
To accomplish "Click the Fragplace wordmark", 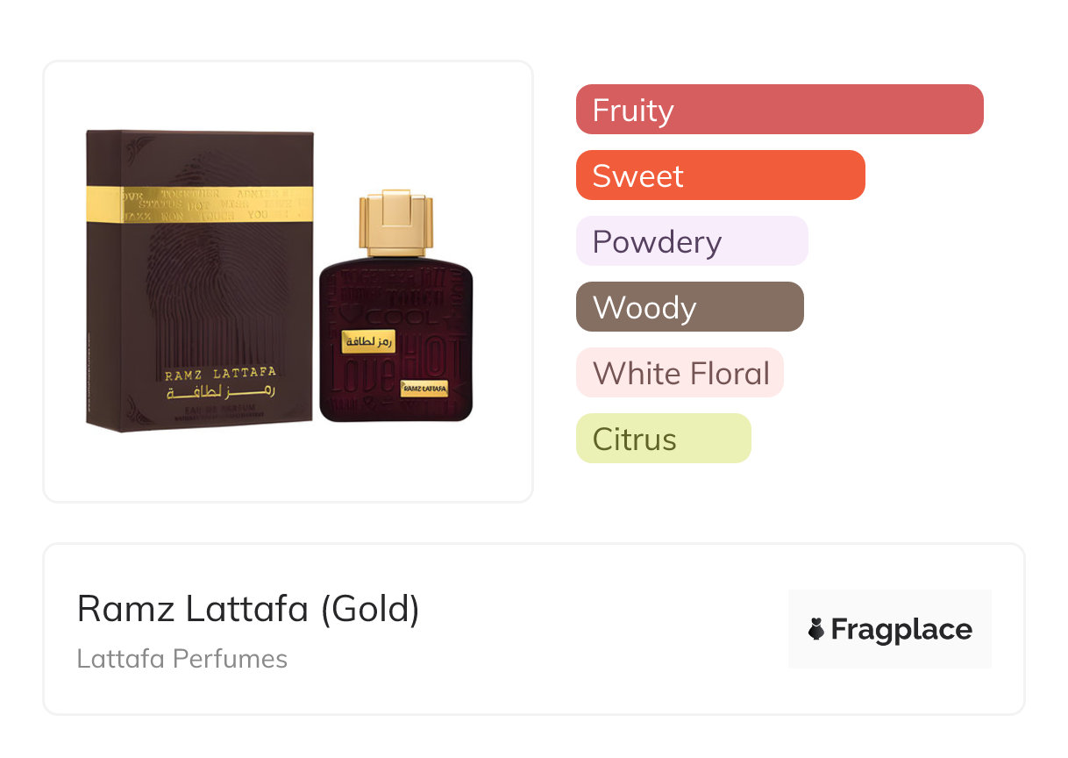I will tap(901, 629).
